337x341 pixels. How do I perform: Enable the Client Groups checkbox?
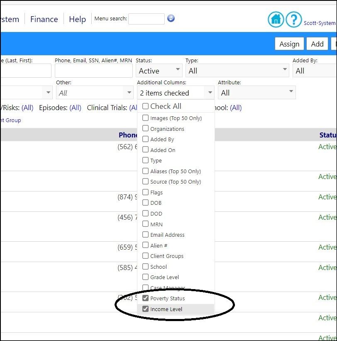coord(145,256)
